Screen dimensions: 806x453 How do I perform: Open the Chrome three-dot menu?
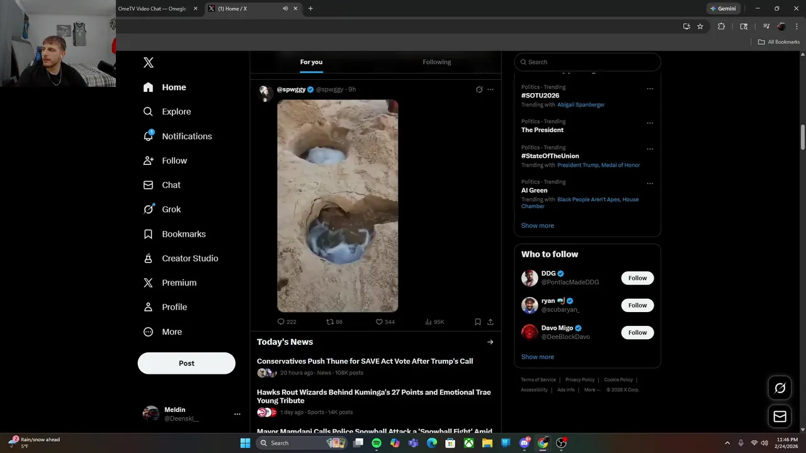[x=797, y=26]
